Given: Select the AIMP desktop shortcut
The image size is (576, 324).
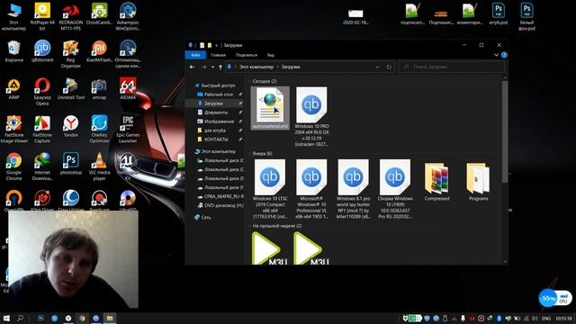Looking at the screenshot, I should click(x=14, y=89).
